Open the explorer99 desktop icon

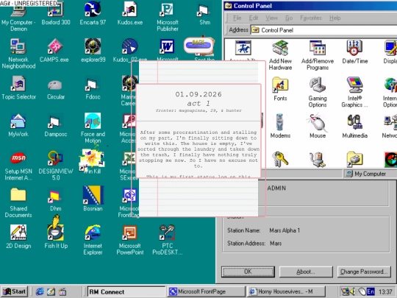point(93,50)
